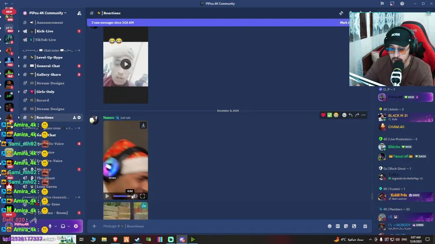Open the partially visible image below Nassro's video
Viewport: 435px width, 244px height.
(126, 211)
